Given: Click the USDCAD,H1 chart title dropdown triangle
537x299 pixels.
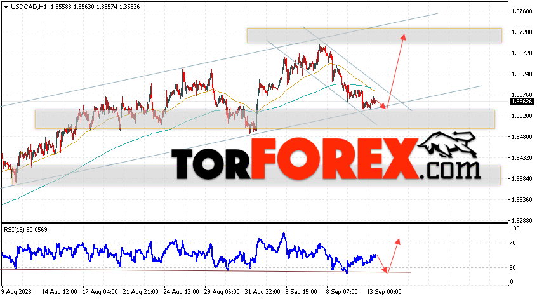Looking at the screenshot, I should pos(6,7).
